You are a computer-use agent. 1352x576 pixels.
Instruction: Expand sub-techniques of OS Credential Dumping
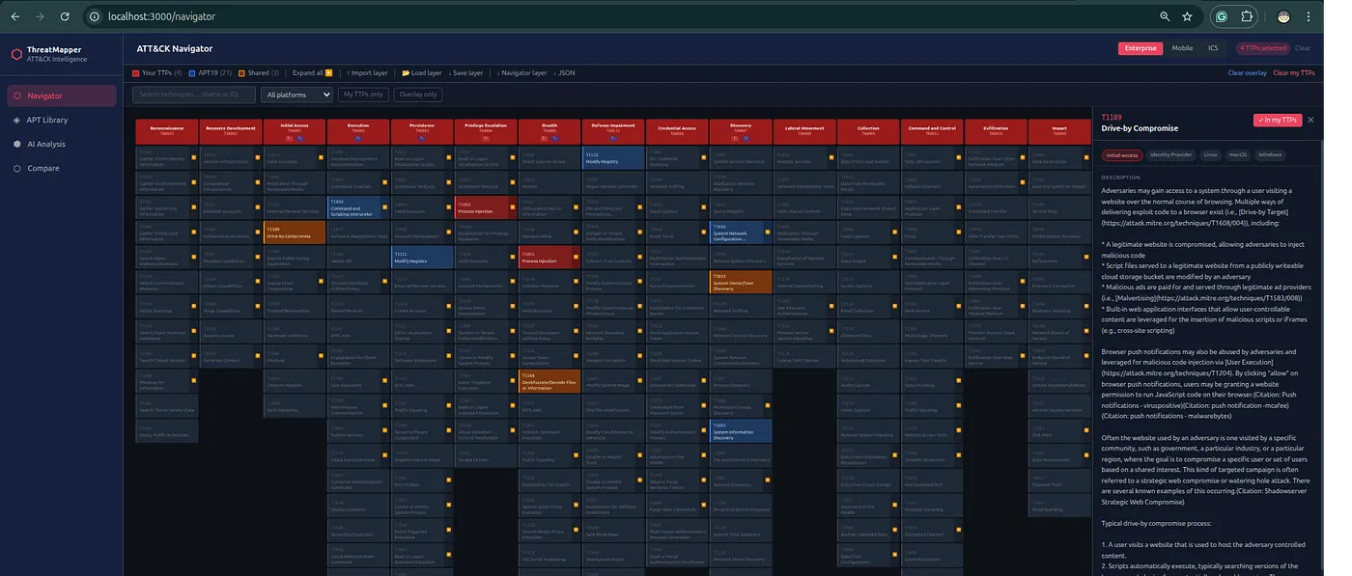coord(703,155)
